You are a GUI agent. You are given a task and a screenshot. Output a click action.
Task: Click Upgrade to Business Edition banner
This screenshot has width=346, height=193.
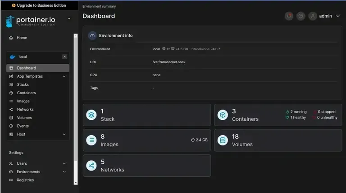tap(38, 5)
